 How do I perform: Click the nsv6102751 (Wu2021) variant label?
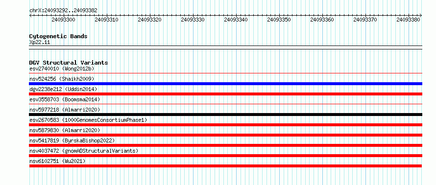(57, 161)
